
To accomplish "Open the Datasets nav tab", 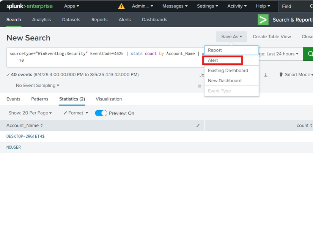I will [x=71, y=20].
